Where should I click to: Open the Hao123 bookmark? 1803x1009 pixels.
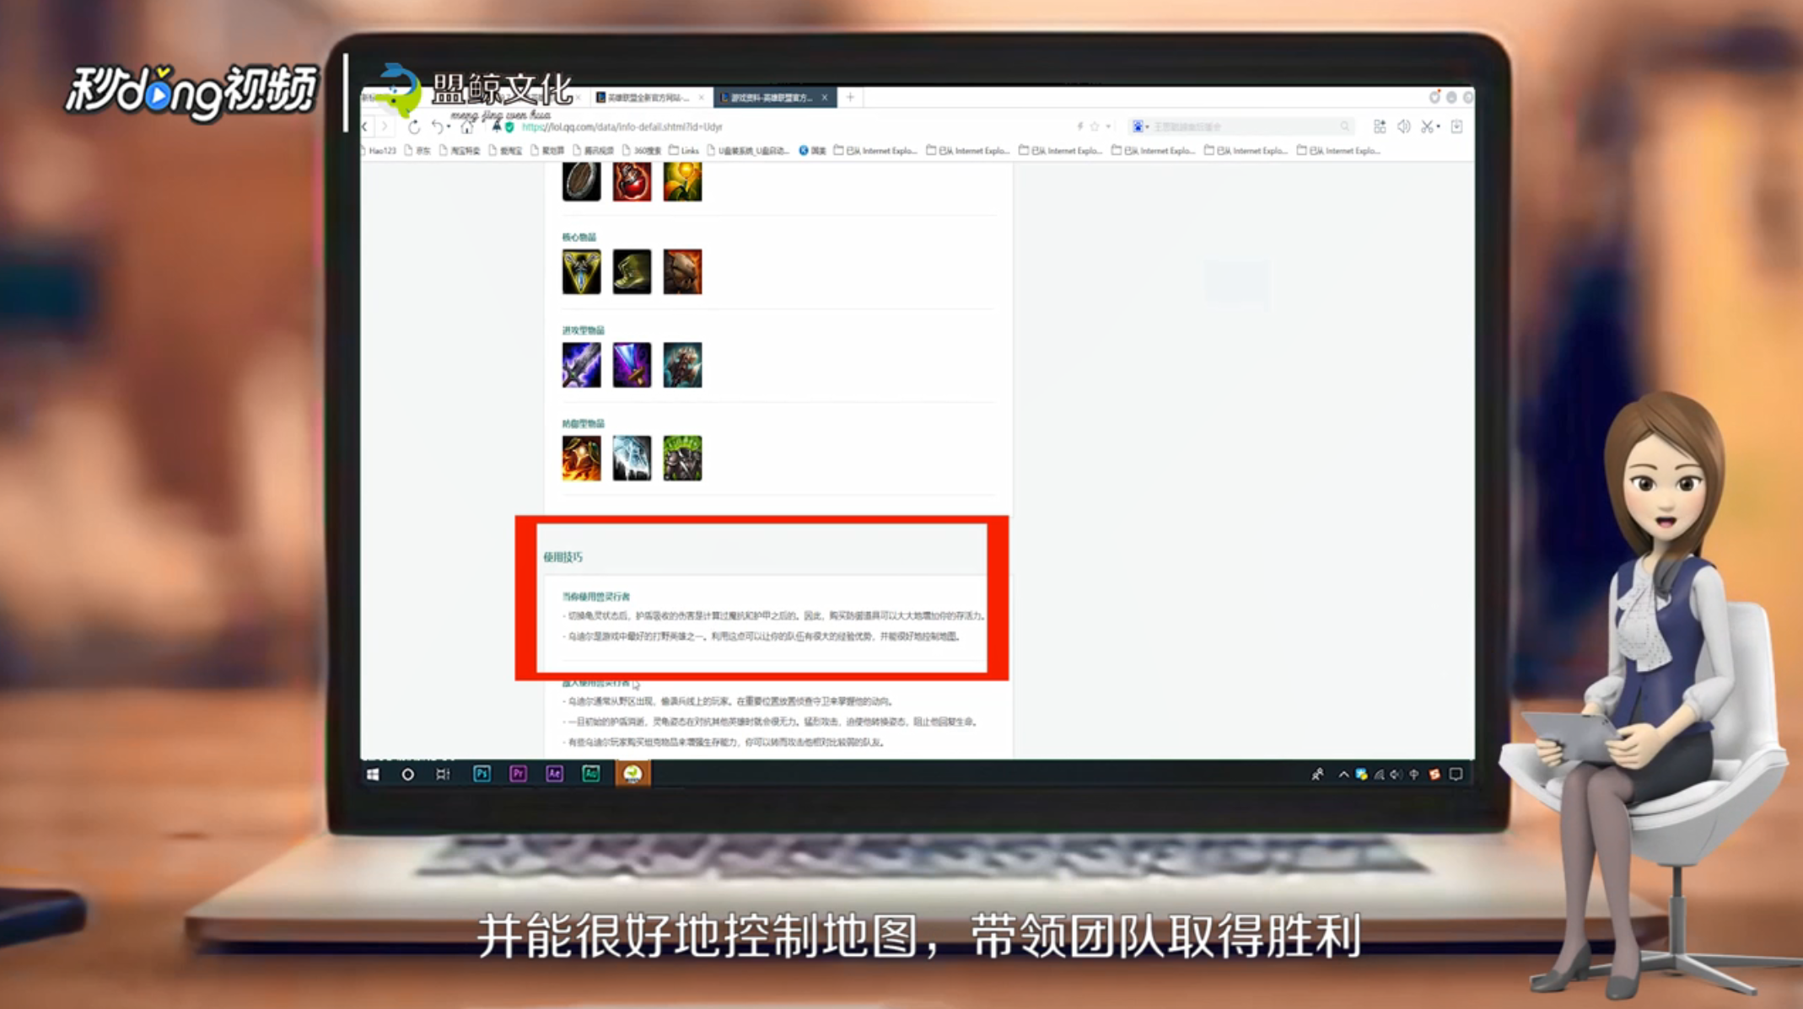[381, 151]
